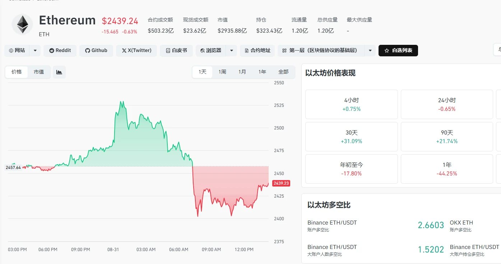The image size is (501, 264).
Task: Click the 1年 performance card showing -44.25%
Action: click(x=447, y=169)
